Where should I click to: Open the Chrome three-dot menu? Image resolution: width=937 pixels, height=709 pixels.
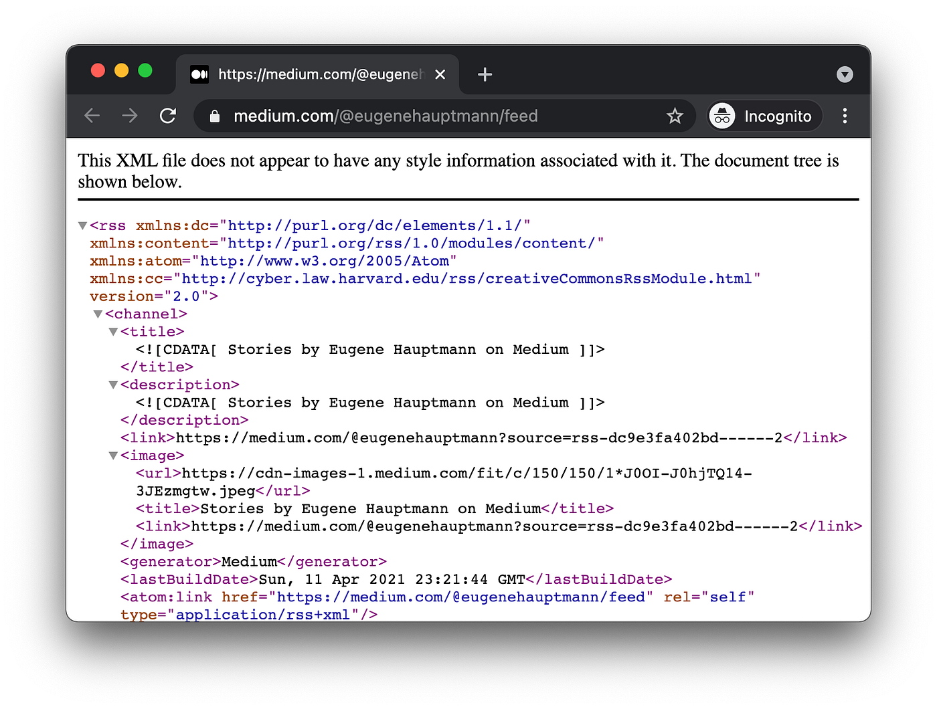pyautogui.click(x=845, y=116)
